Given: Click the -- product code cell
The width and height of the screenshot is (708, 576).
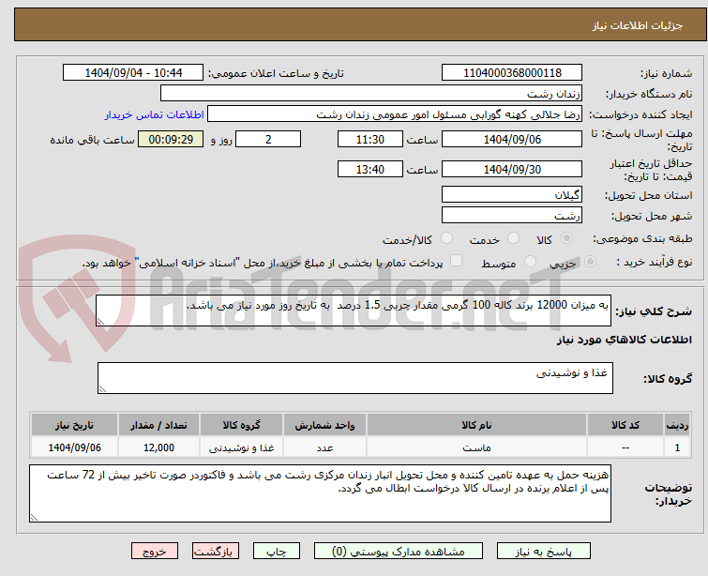Looking at the screenshot, I should click(x=625, y=447).
